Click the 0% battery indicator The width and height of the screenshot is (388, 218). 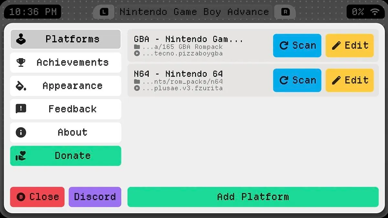358,12
